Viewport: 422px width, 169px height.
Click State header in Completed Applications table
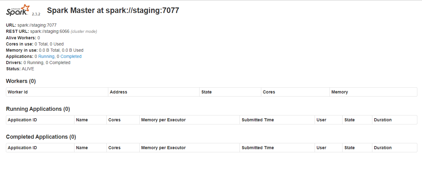point(349,148)
